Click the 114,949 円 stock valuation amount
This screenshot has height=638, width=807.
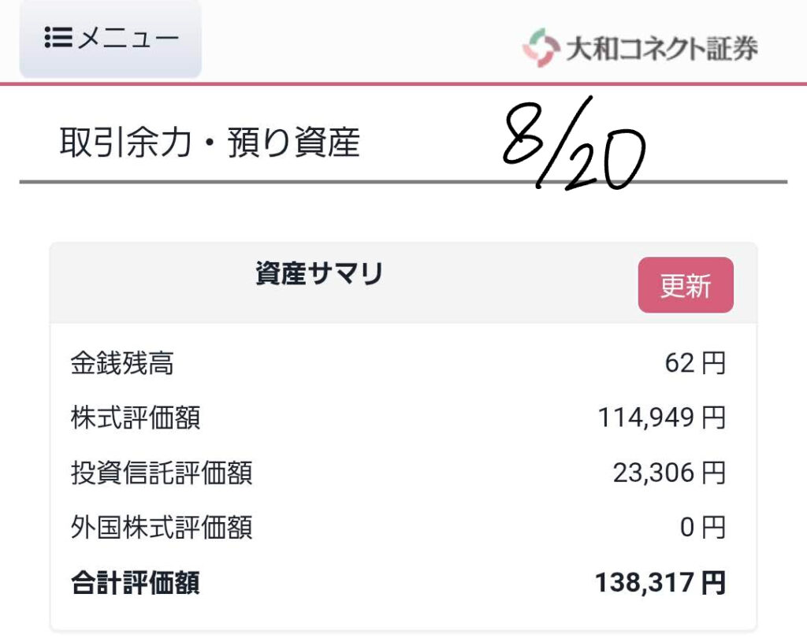661,418
